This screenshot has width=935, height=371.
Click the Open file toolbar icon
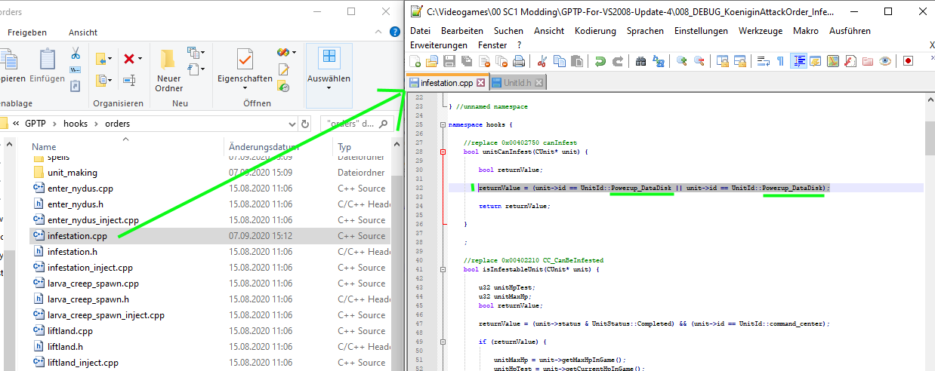pos(433,61)
